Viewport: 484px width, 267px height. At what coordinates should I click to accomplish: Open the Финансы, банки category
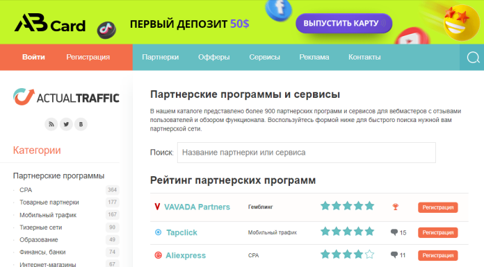point(42,252)
